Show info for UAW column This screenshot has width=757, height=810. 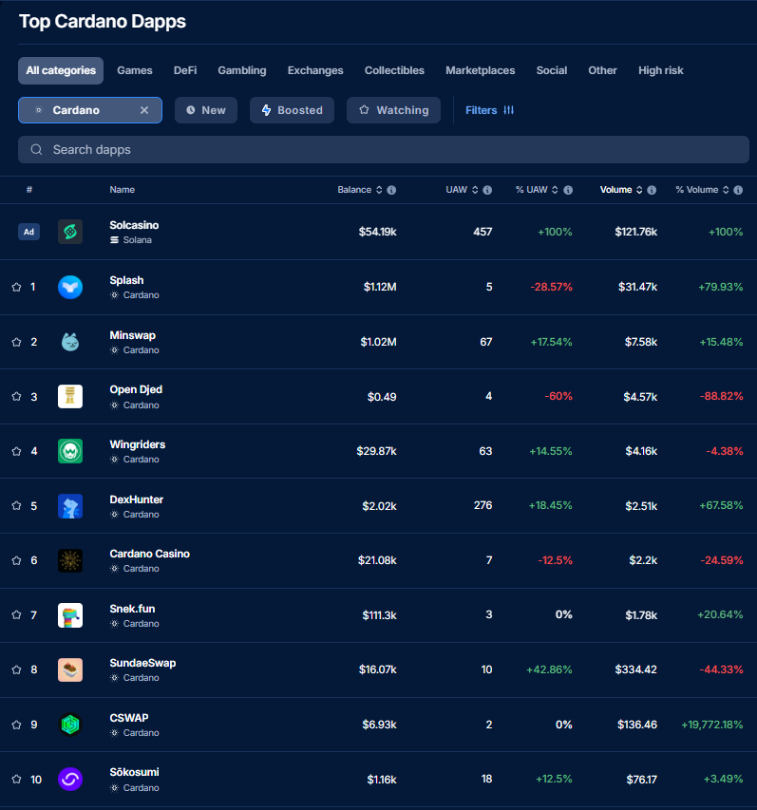pos(487,190)
